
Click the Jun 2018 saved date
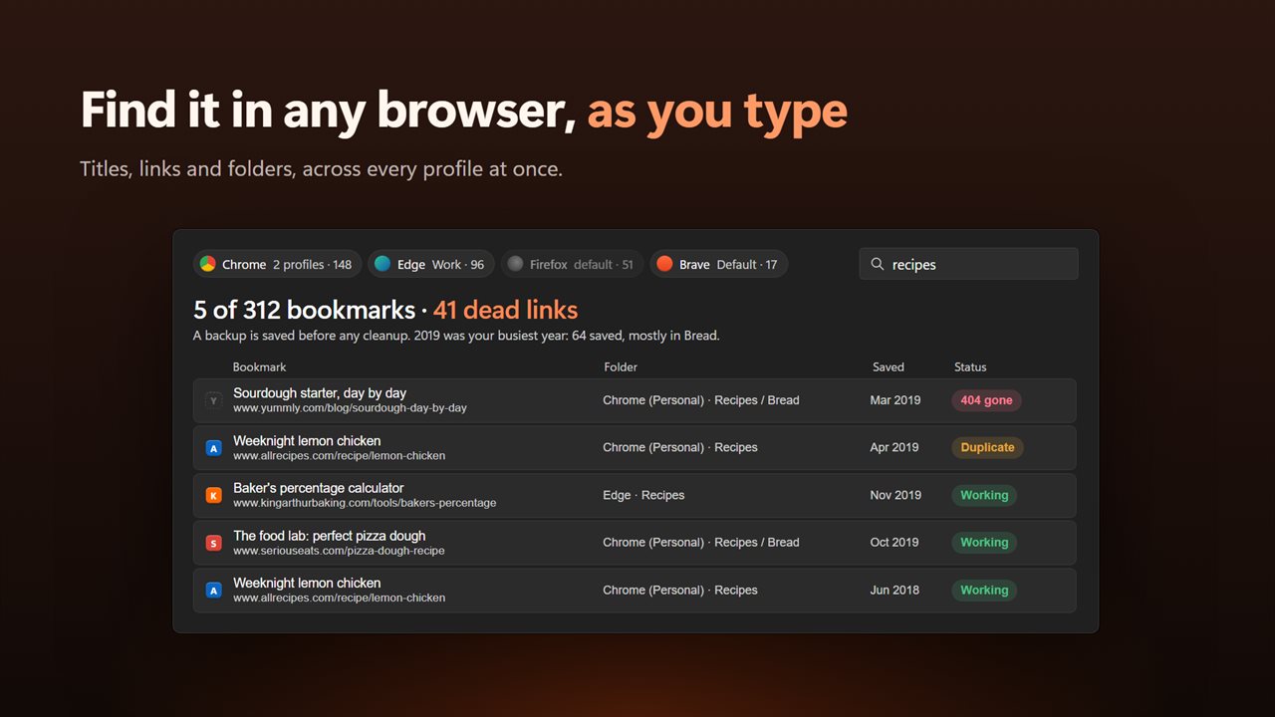894,591
